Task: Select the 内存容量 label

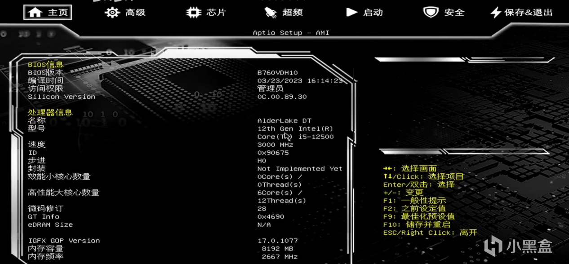Action: point(46,249)
